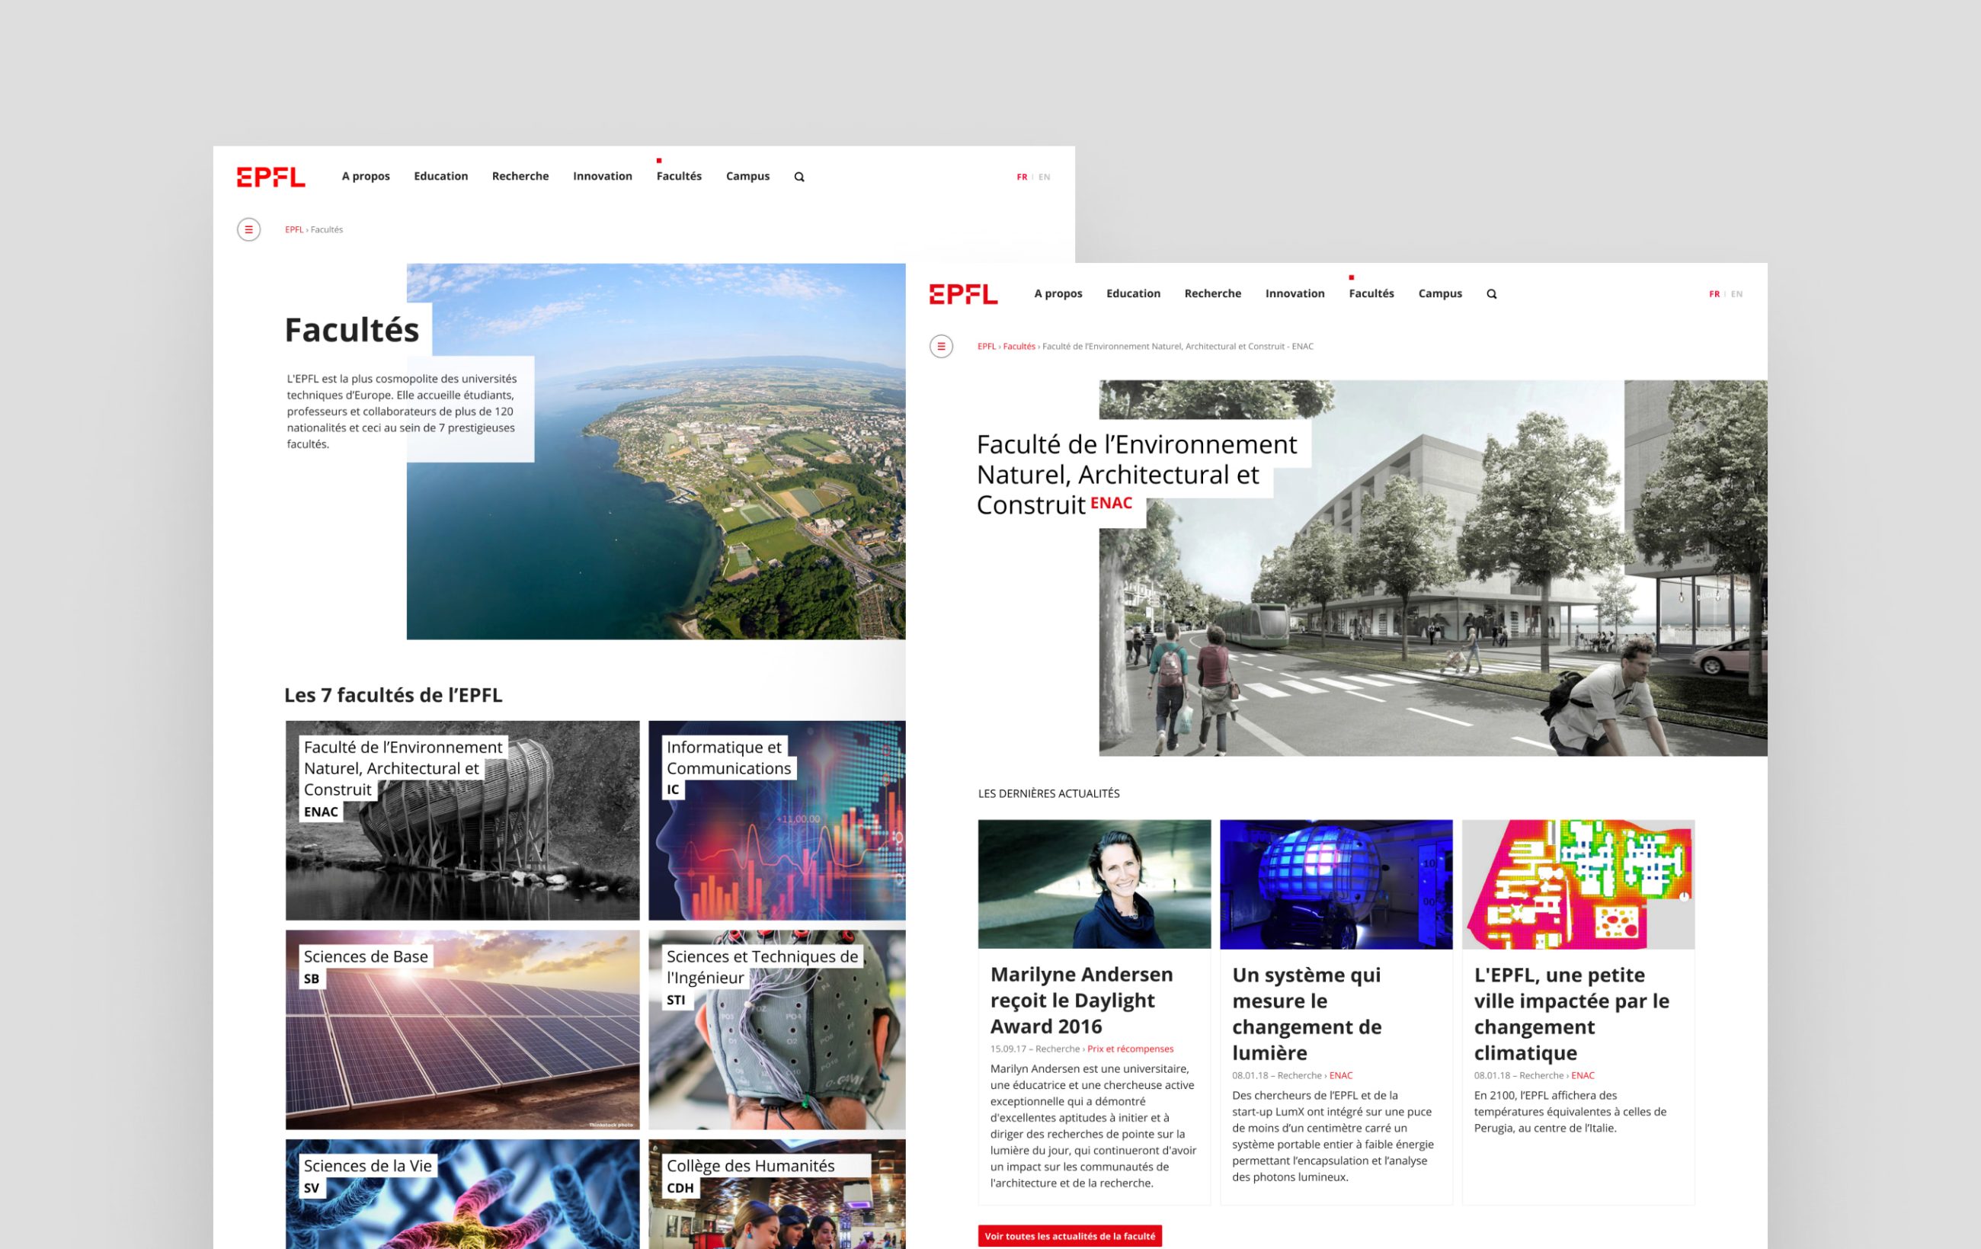Switch to EN language on ENAC page

tap(1736, 293)
